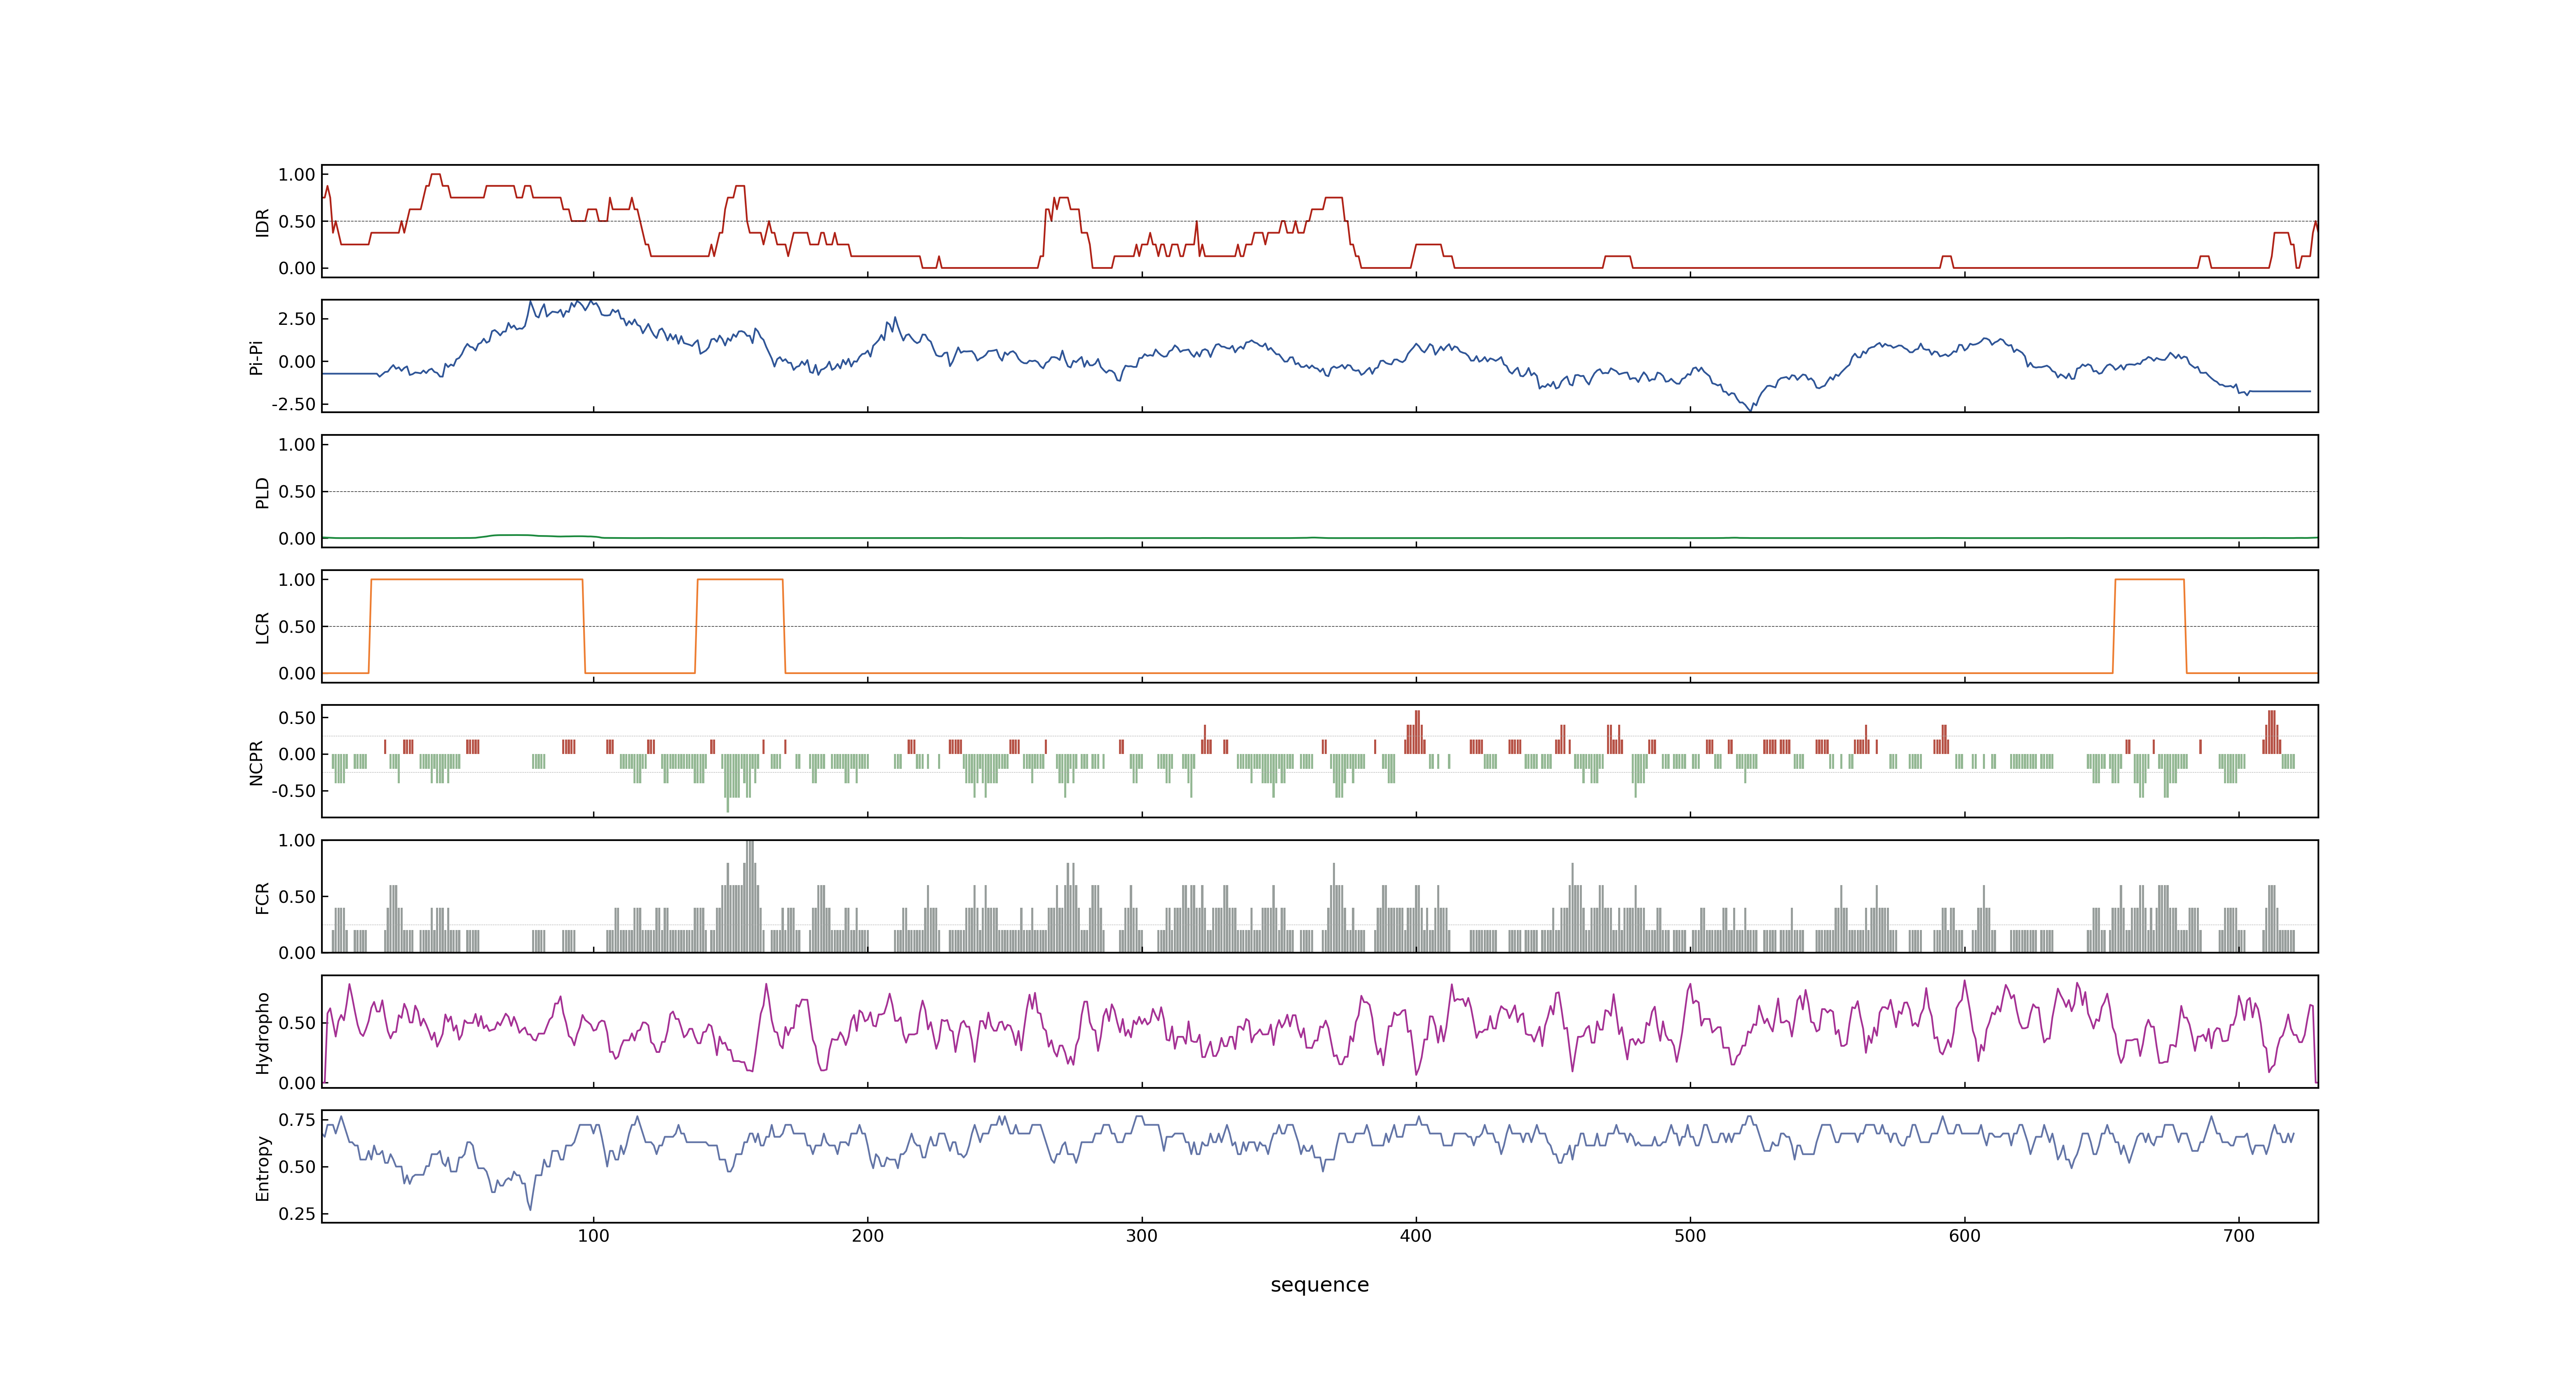Click the x-axis tick label '100'
The height and width of the screenshot is (1374, 2576).
(593, 1236)
